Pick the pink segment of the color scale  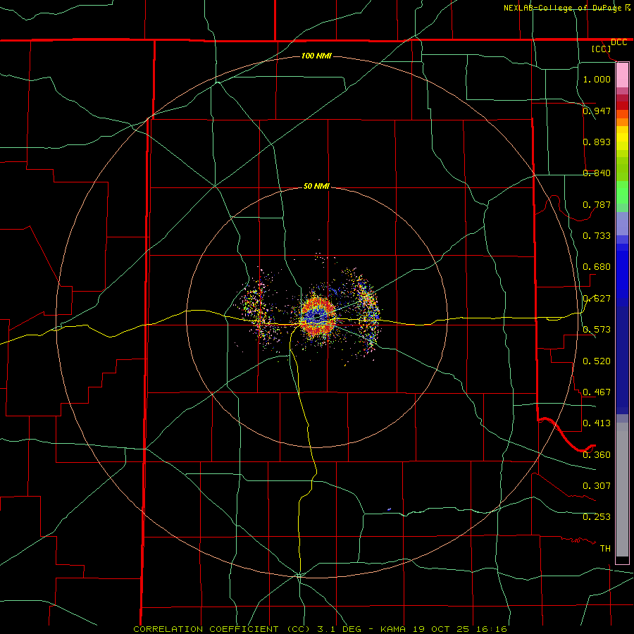tap(622, 75)
